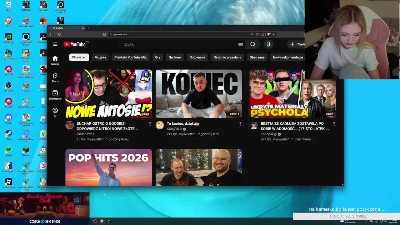The image size is (400, 225).
Task: Click the 'To koniec, dziękuję' video title
Action: click(x=183, y=123)
